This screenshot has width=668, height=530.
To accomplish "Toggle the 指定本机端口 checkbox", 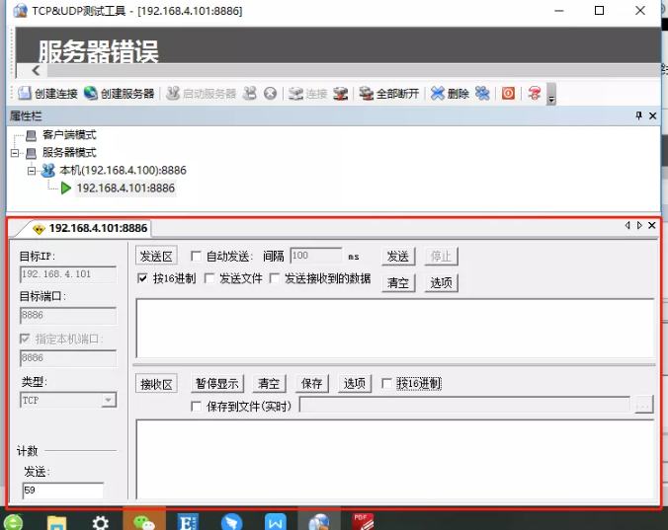I will pos(25,339).
